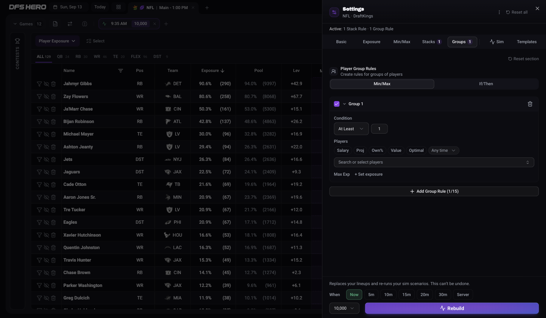546x318 pixels.
Task: Delete Ashton Jeanty row via trash icon
Action: [53, 147]
